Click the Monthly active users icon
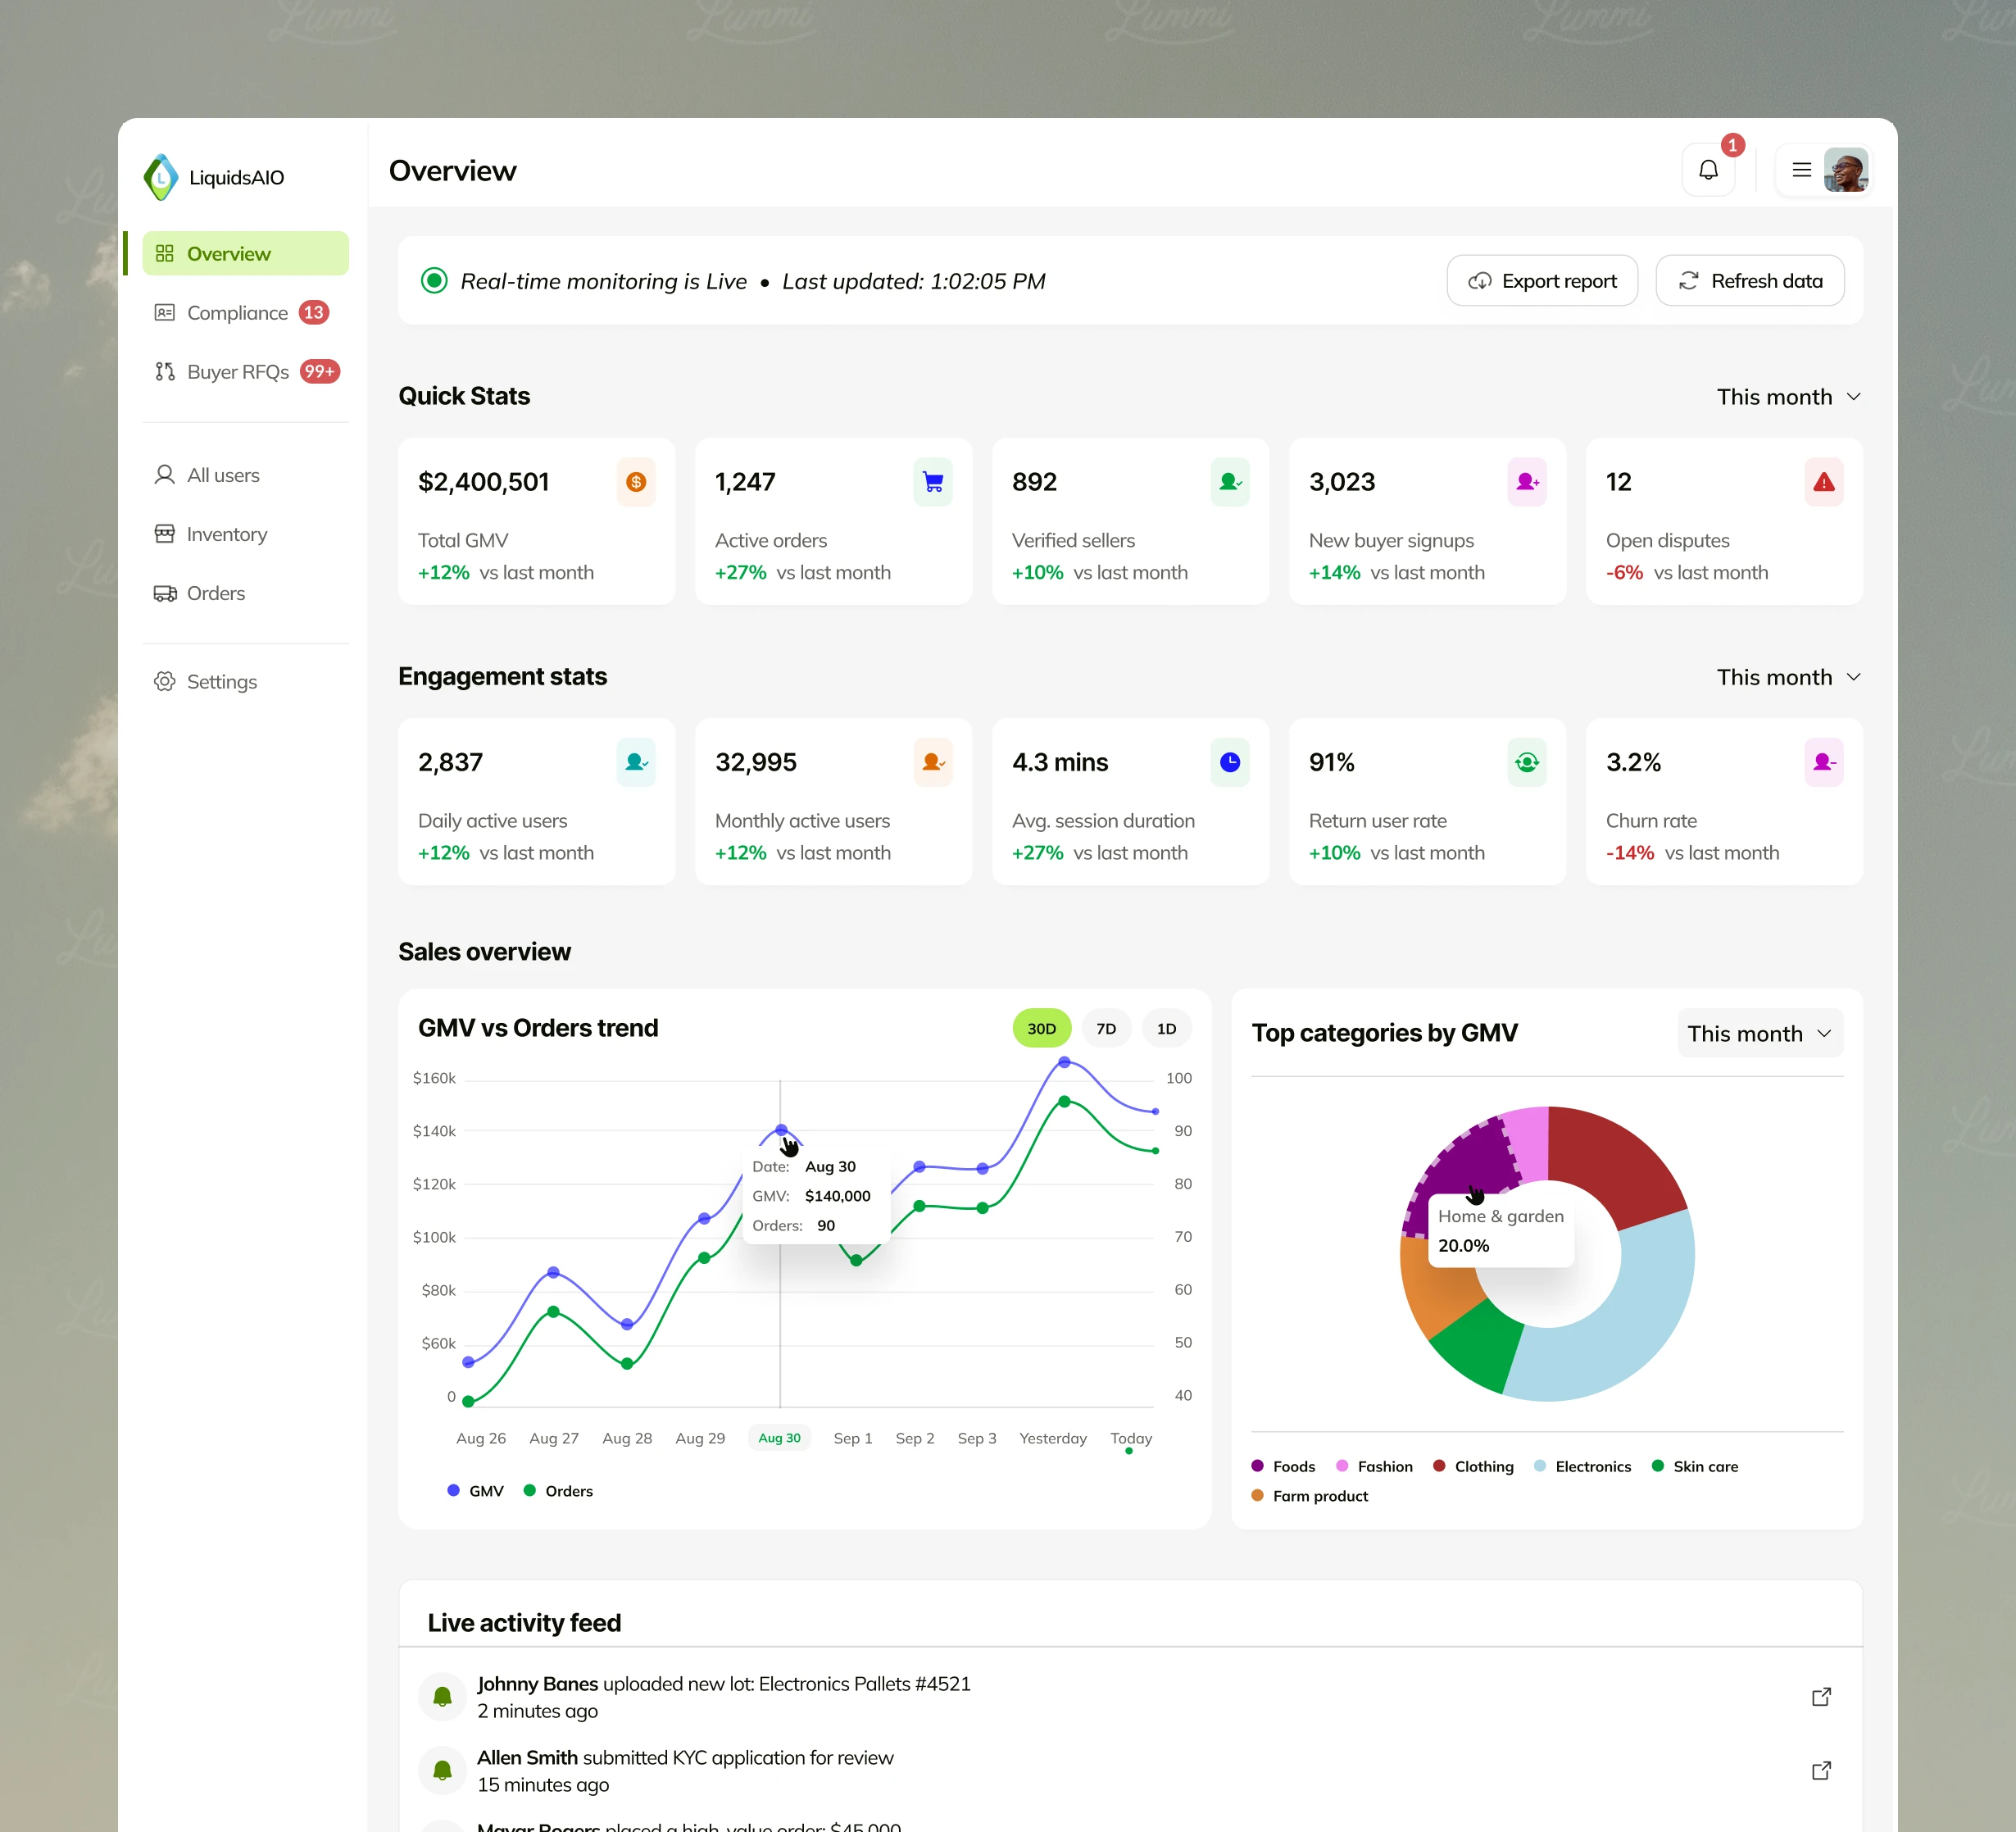 click(x=933, y=762)
